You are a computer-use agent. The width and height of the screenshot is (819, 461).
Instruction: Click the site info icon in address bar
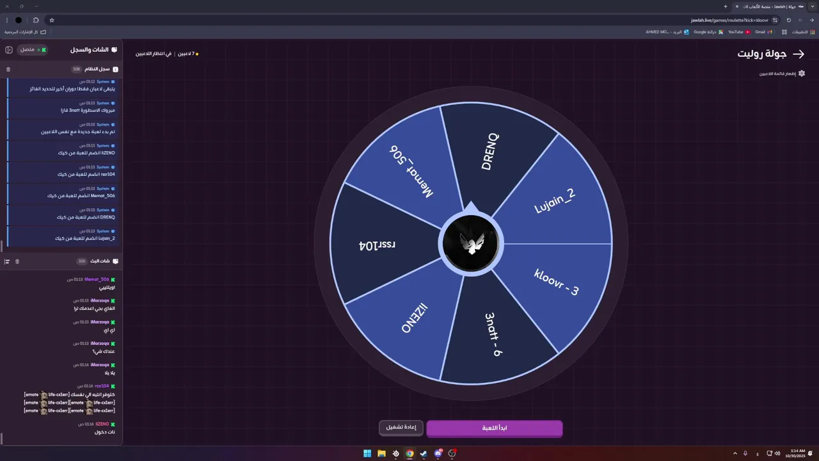click(775, 20)
